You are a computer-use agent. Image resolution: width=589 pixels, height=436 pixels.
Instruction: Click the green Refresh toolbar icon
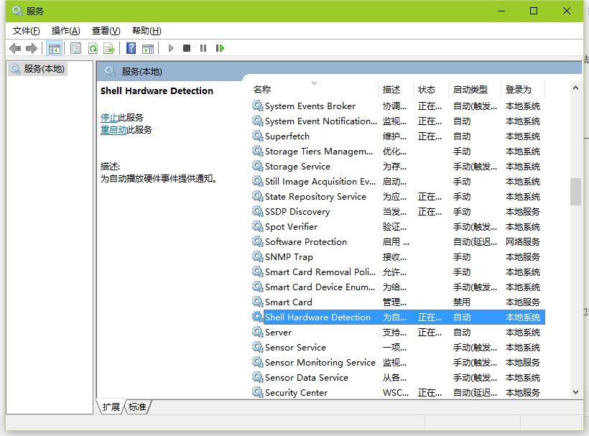coord(93,48)
